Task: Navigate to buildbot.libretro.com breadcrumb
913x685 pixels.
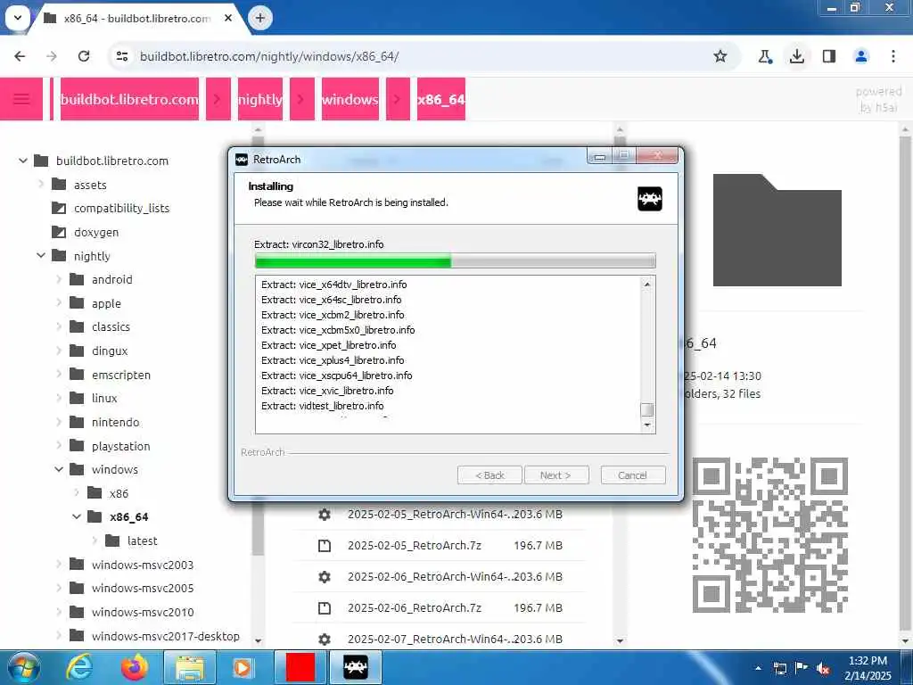Action: (x=129, y=99)
